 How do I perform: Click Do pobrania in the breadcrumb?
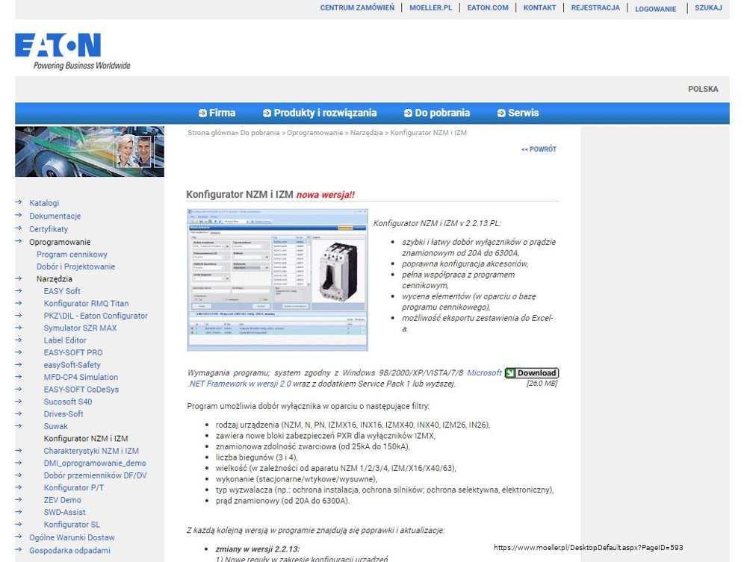[260, 133]
